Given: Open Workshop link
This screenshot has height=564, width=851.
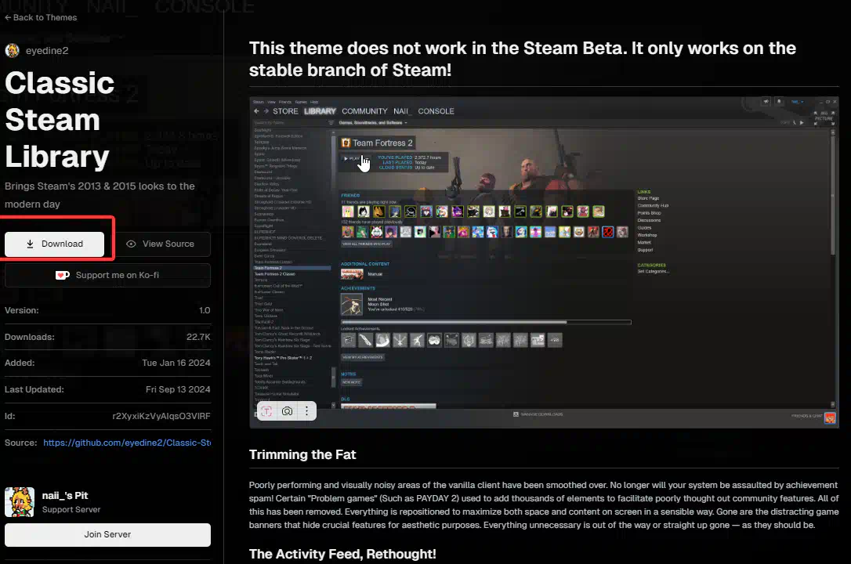Looking at the screenshot, I should click(x=647, y=235).
